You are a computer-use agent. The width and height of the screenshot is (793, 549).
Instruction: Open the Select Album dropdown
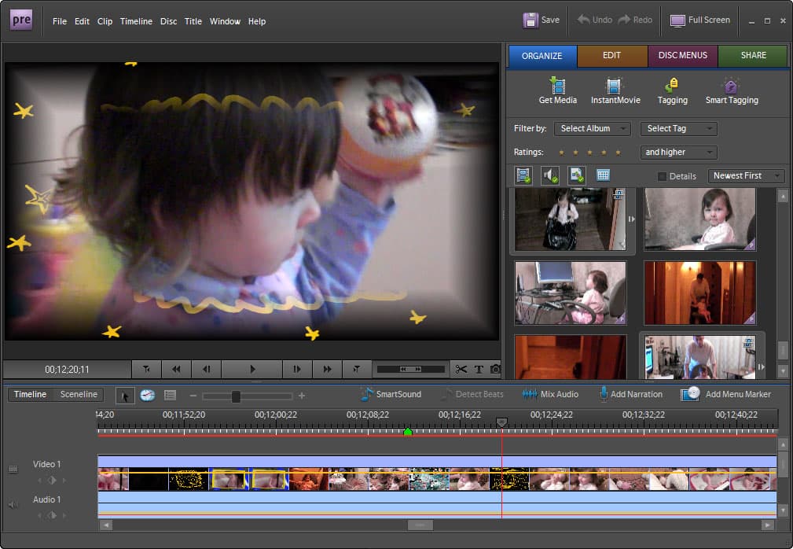[x=592, y=128]
